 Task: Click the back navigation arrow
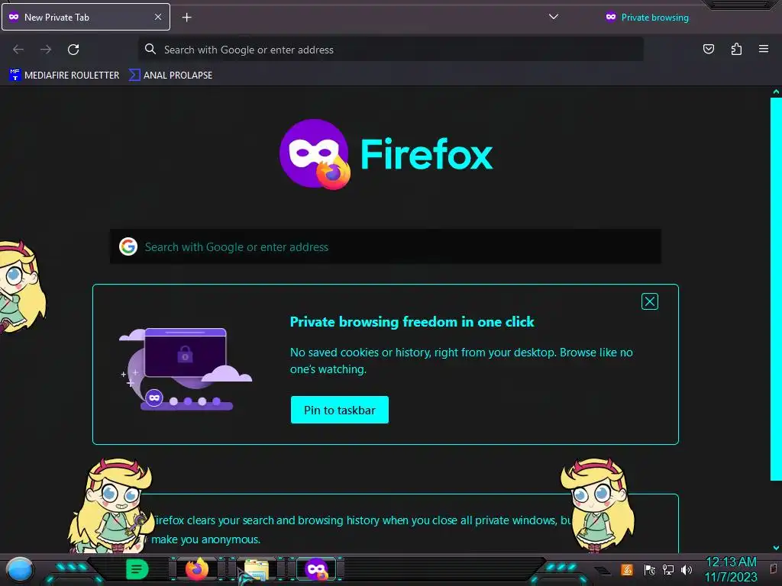tap(18, 50)
